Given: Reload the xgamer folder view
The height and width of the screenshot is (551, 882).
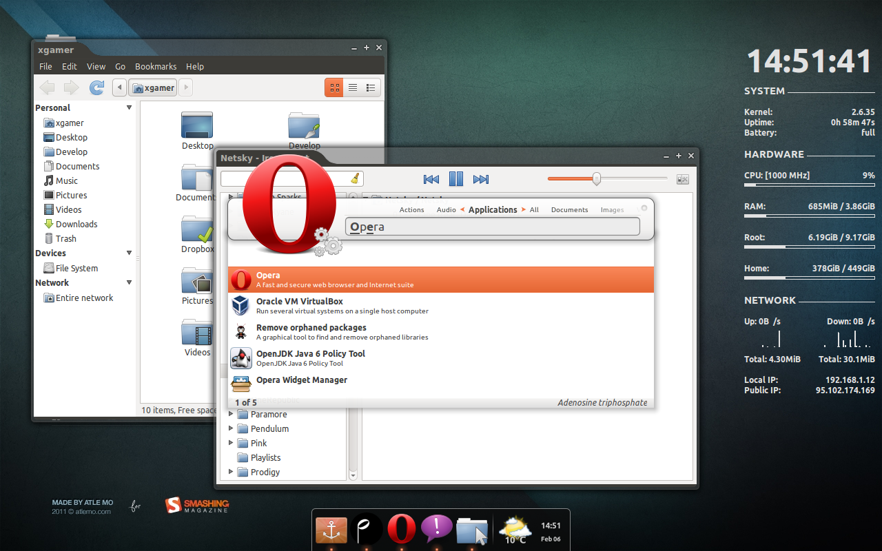Looking at the screenshot, I should (x=96, y=87).
